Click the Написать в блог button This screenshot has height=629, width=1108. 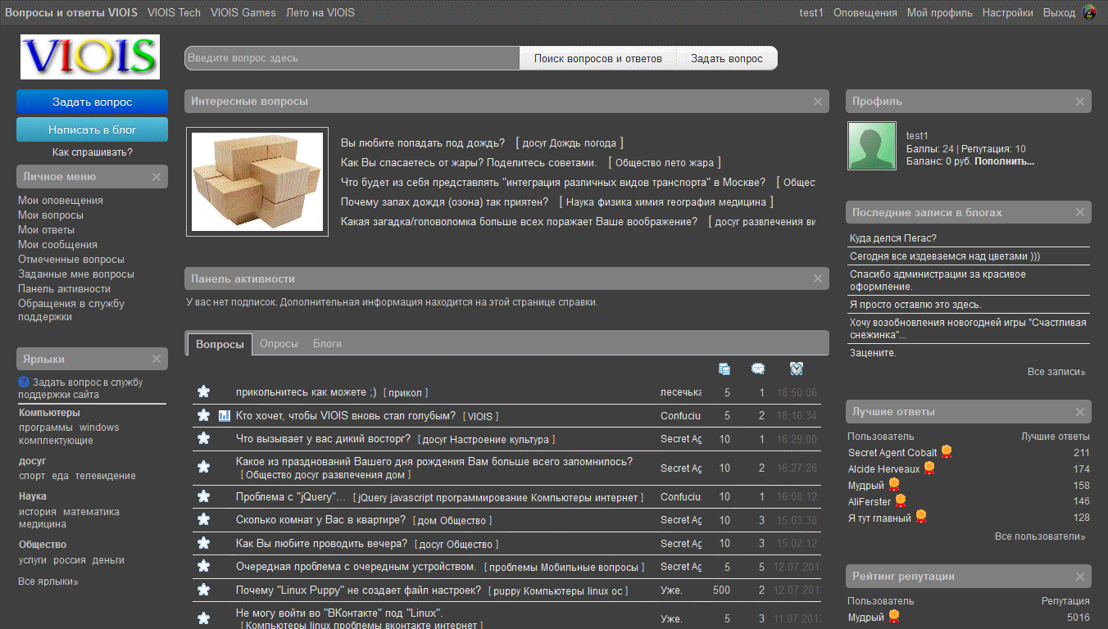coord(92,129)
